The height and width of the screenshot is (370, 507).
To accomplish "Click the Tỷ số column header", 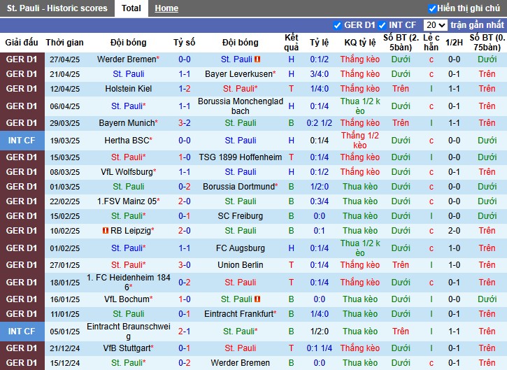I will [x=185, y=43].
